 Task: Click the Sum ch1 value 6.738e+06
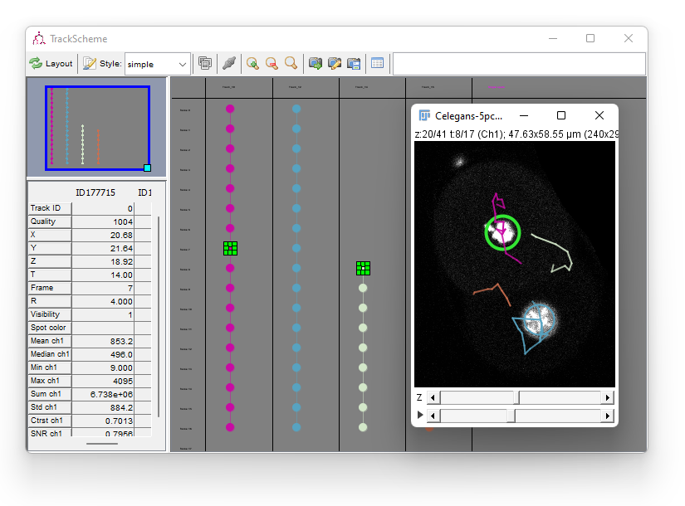103,394
